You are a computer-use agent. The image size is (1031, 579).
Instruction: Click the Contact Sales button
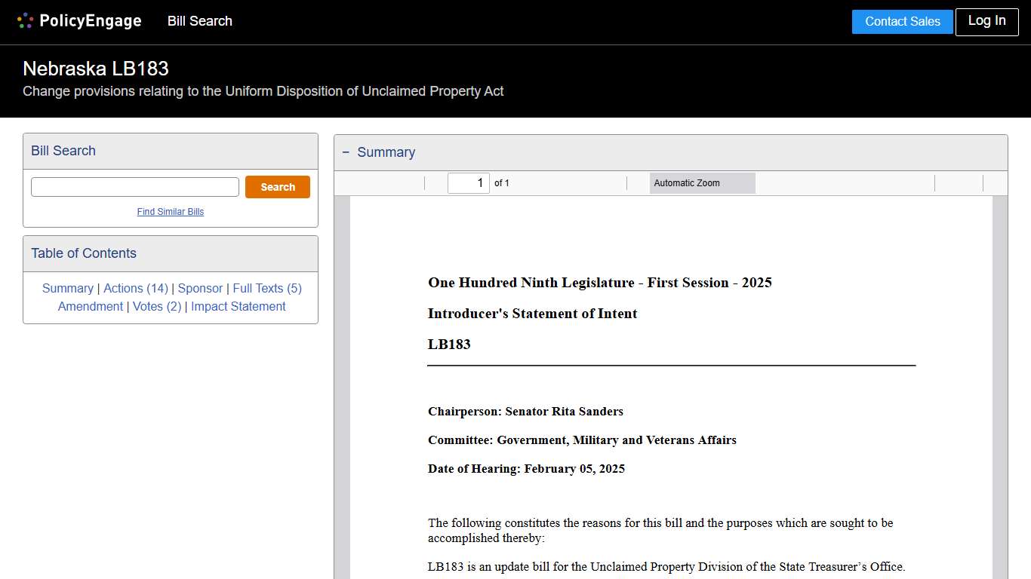coord(902,22)
